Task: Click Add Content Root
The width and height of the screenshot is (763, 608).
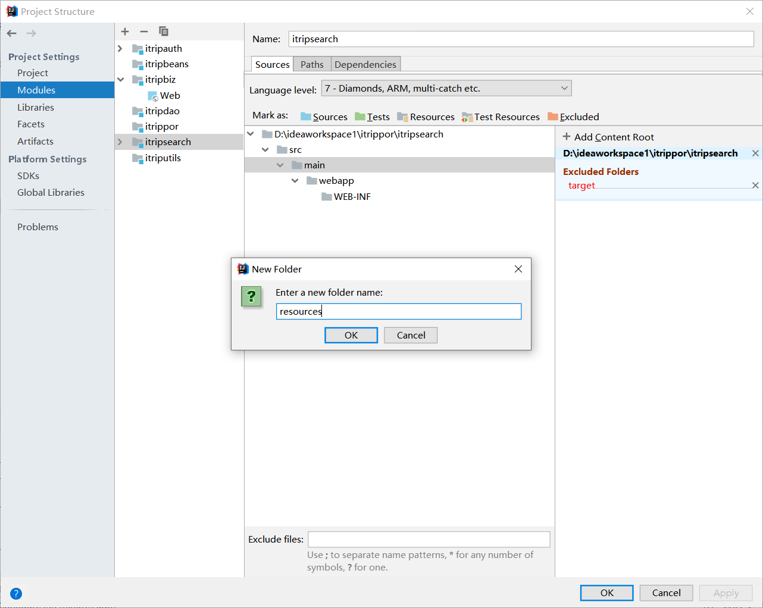Action: tap(608, 137)
